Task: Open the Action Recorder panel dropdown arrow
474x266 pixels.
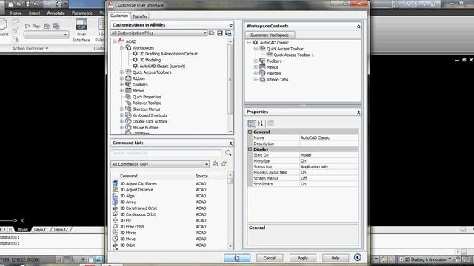Action: click(47, 48)
